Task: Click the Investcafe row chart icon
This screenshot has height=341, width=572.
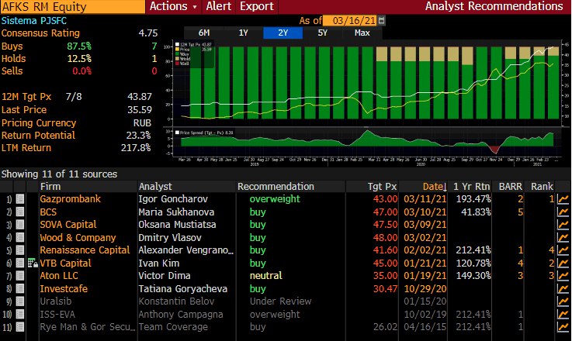Action: pos(563,288)
